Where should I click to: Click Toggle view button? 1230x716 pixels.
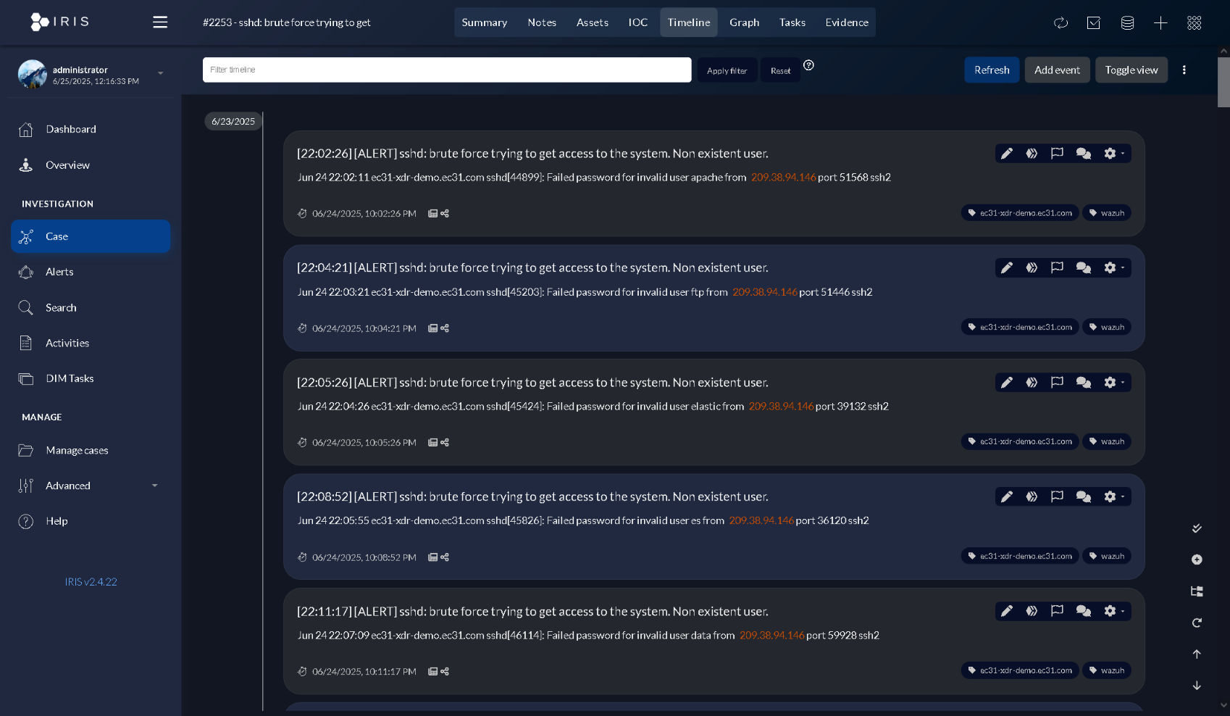pos(1131,70)
